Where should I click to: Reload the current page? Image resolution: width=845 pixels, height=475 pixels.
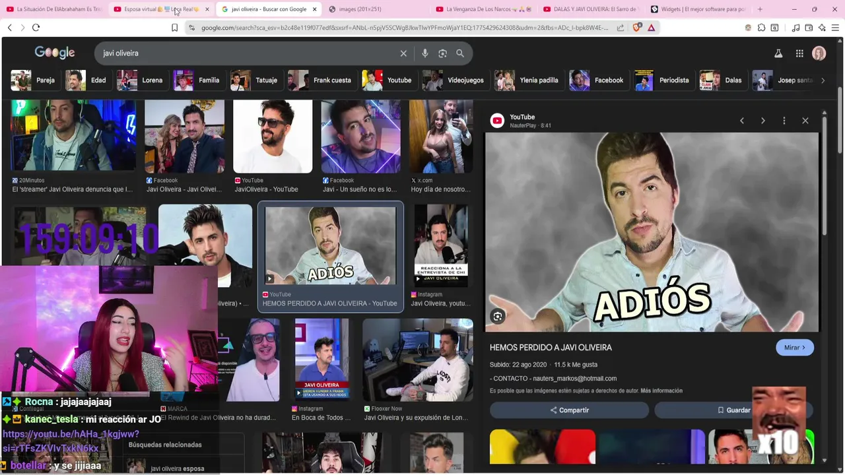[x=36, y=28]
